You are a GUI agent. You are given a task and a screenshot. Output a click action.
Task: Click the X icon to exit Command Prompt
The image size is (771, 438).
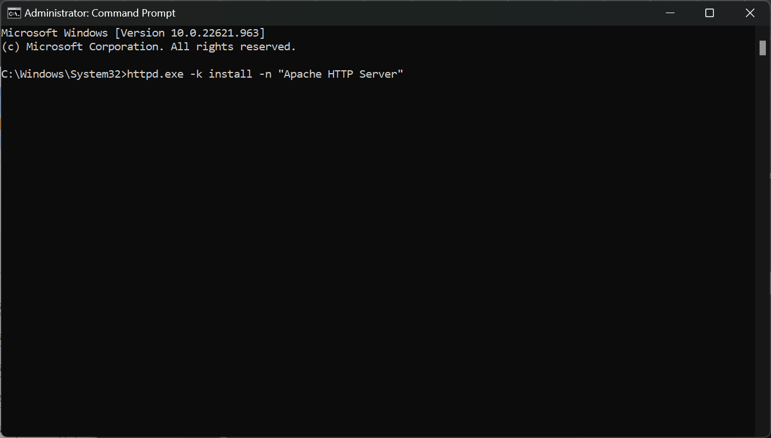tap(749, 13)
